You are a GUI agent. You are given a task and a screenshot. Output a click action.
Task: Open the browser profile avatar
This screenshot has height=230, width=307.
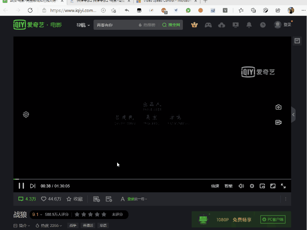coord(291,10)
